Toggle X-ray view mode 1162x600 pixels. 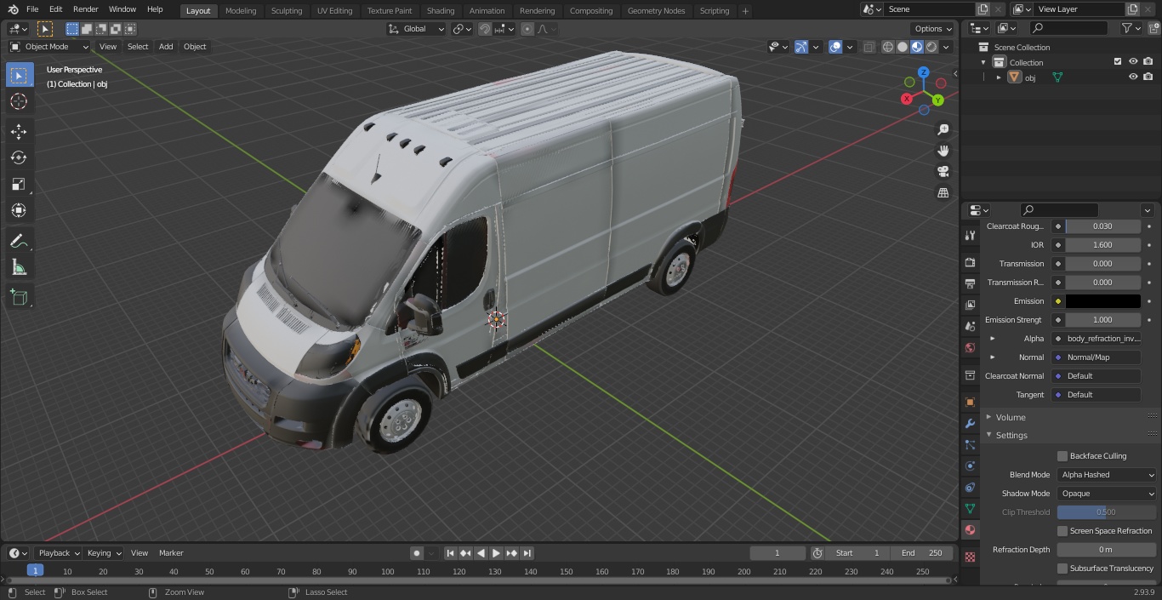click(x=869, y=47)
